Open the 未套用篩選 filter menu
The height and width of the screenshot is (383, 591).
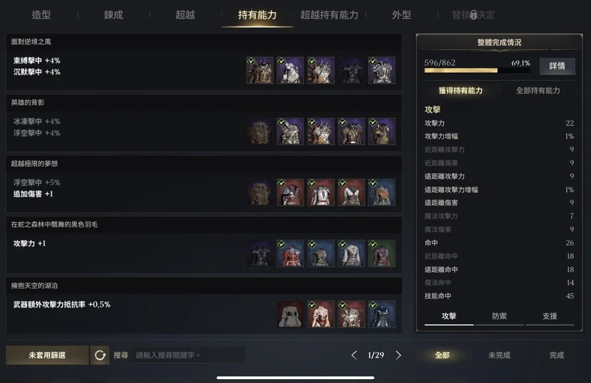[47, 355]
